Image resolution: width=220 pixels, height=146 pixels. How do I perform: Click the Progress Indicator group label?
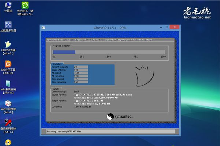(x=61, y=46)
